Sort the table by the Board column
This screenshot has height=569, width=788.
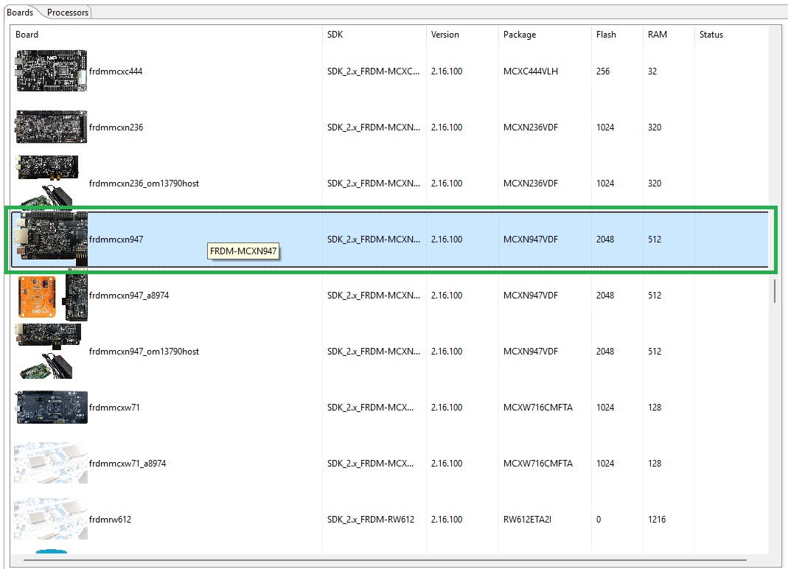(x=27, y=35)
